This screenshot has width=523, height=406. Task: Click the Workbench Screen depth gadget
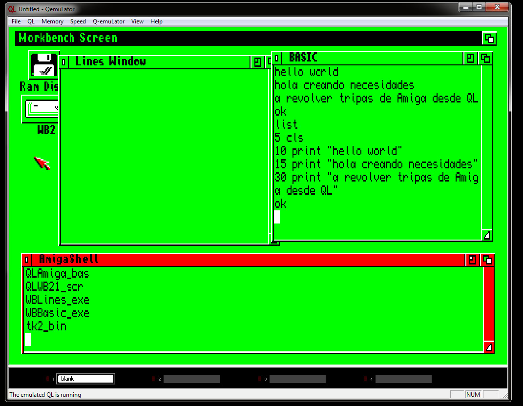click(x=489, y=39)
